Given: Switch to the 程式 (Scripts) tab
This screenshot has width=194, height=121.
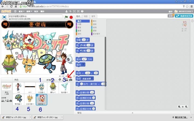Looking at the screenshot, I should coord(78,16).
